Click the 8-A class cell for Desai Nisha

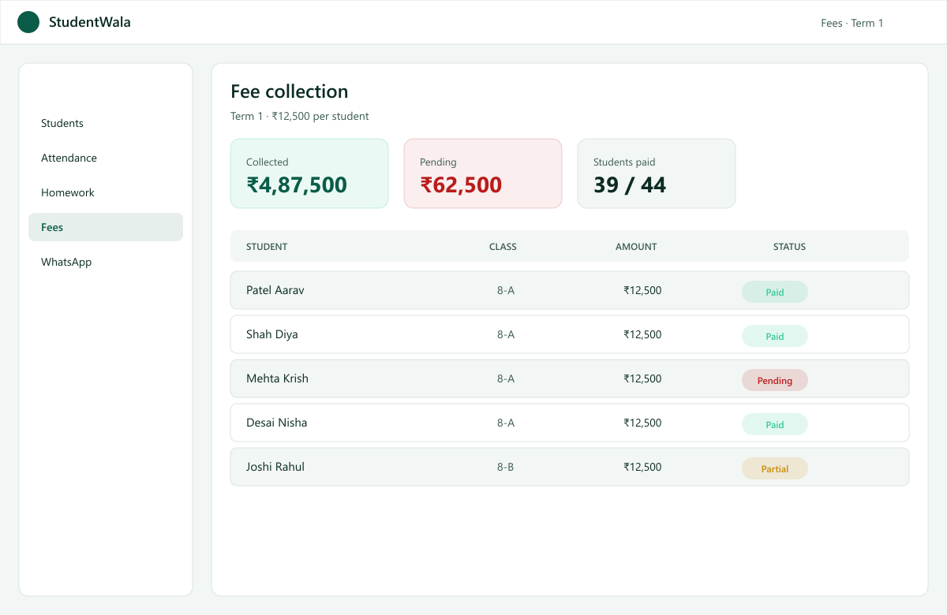pyautogui.click(x=506, y=423)
